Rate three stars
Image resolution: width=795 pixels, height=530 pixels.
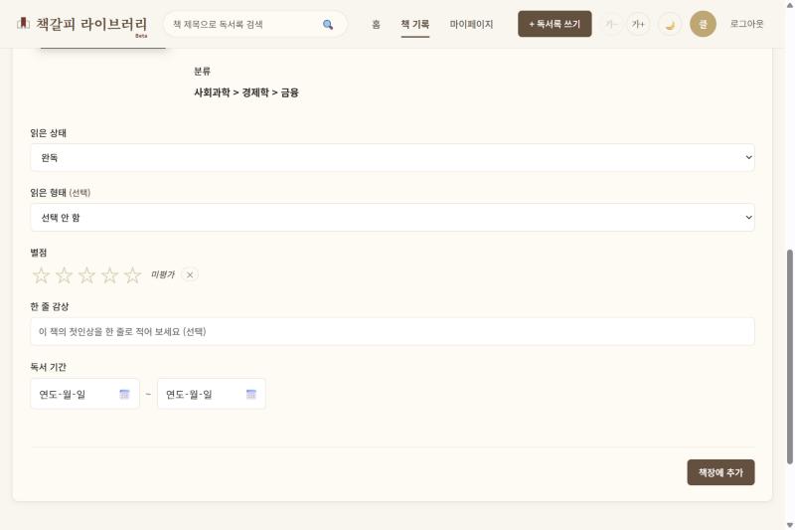86,274
